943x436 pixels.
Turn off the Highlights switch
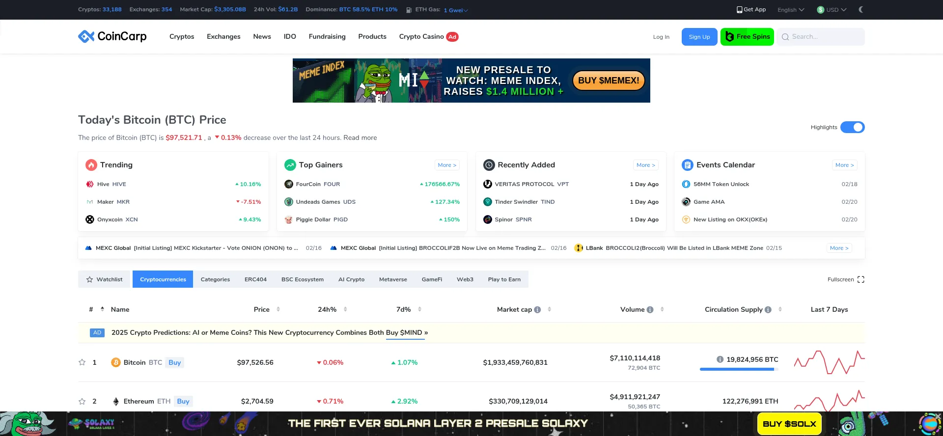853,127
